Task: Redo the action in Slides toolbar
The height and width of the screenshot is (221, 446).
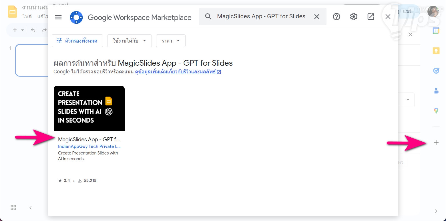Action: (x=44, y=30)
